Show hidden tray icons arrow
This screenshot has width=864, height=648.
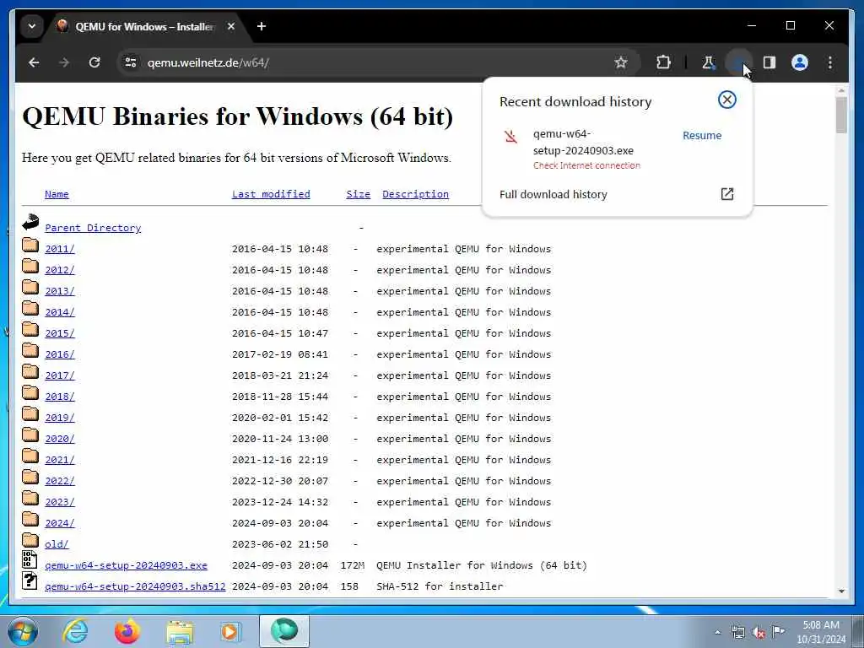click(717, 632)
